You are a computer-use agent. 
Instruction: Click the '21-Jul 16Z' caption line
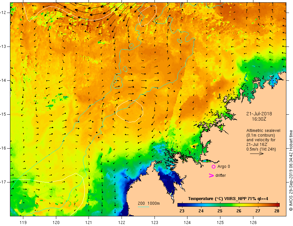[257, 145]
